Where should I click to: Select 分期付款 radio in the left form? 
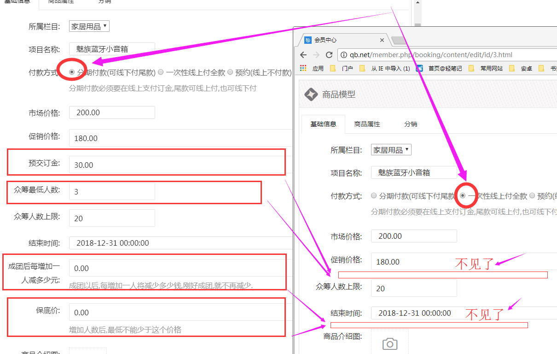(x=72, y=72)
